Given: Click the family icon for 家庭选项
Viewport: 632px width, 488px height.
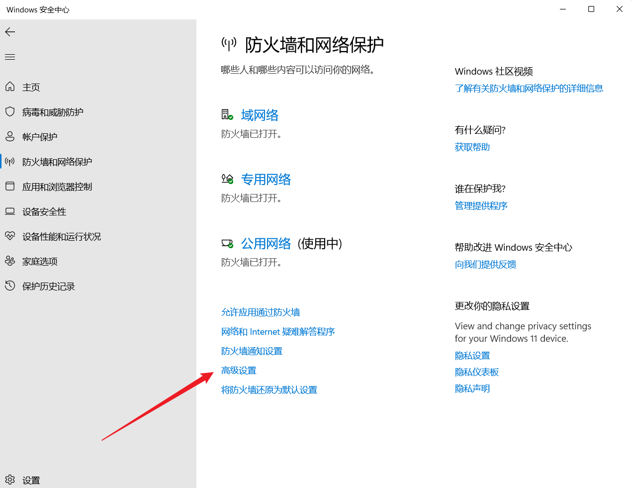Looking at the screenshot, I should pos(10,261).
